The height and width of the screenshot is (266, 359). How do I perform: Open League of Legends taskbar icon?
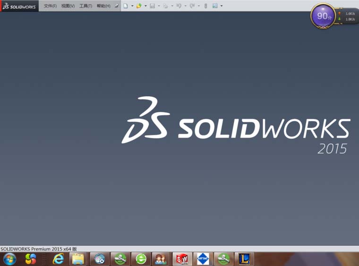click(x=244, y=259)
